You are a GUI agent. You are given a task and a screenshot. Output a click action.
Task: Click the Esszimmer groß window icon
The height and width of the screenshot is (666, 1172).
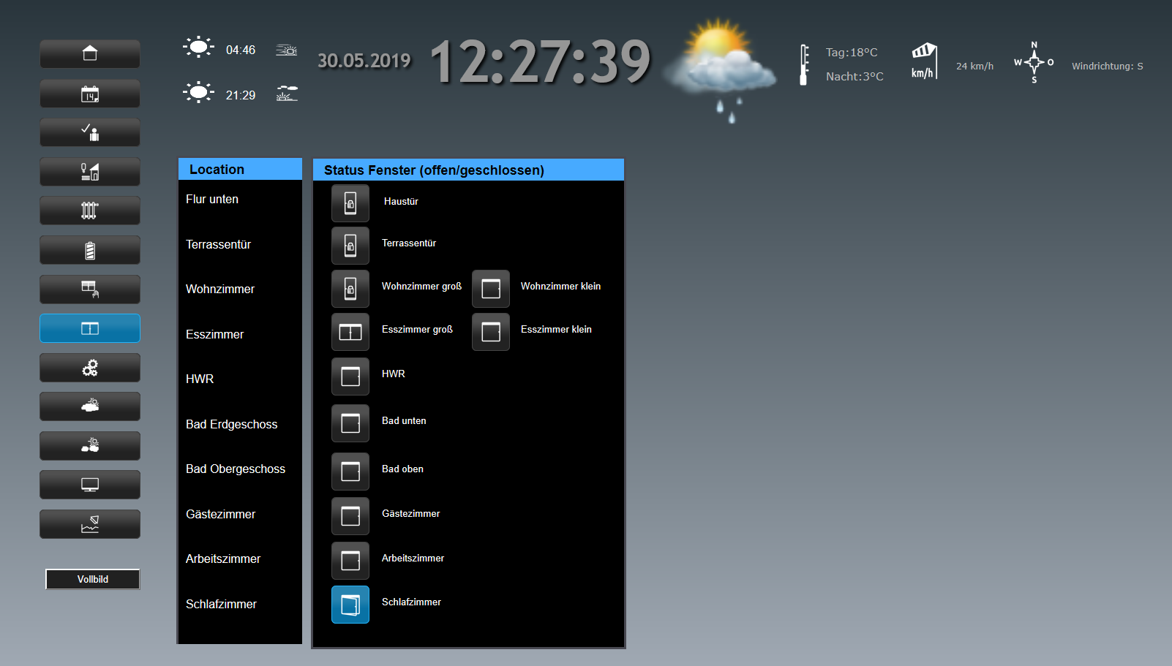(x=350, y=332)
